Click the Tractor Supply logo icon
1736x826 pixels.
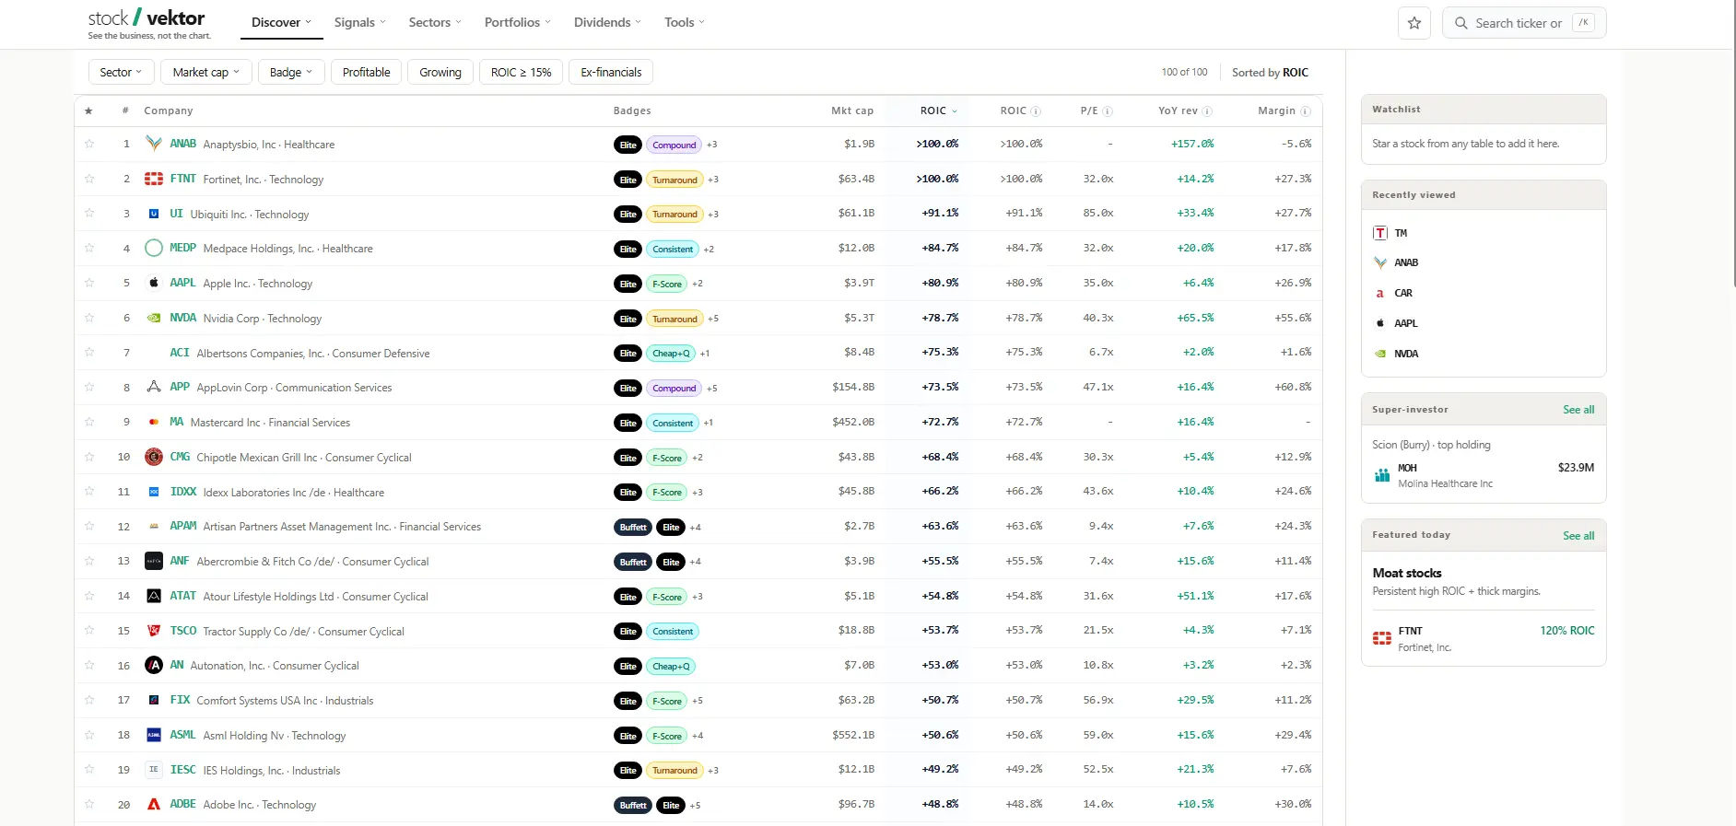tap(154, 631)
